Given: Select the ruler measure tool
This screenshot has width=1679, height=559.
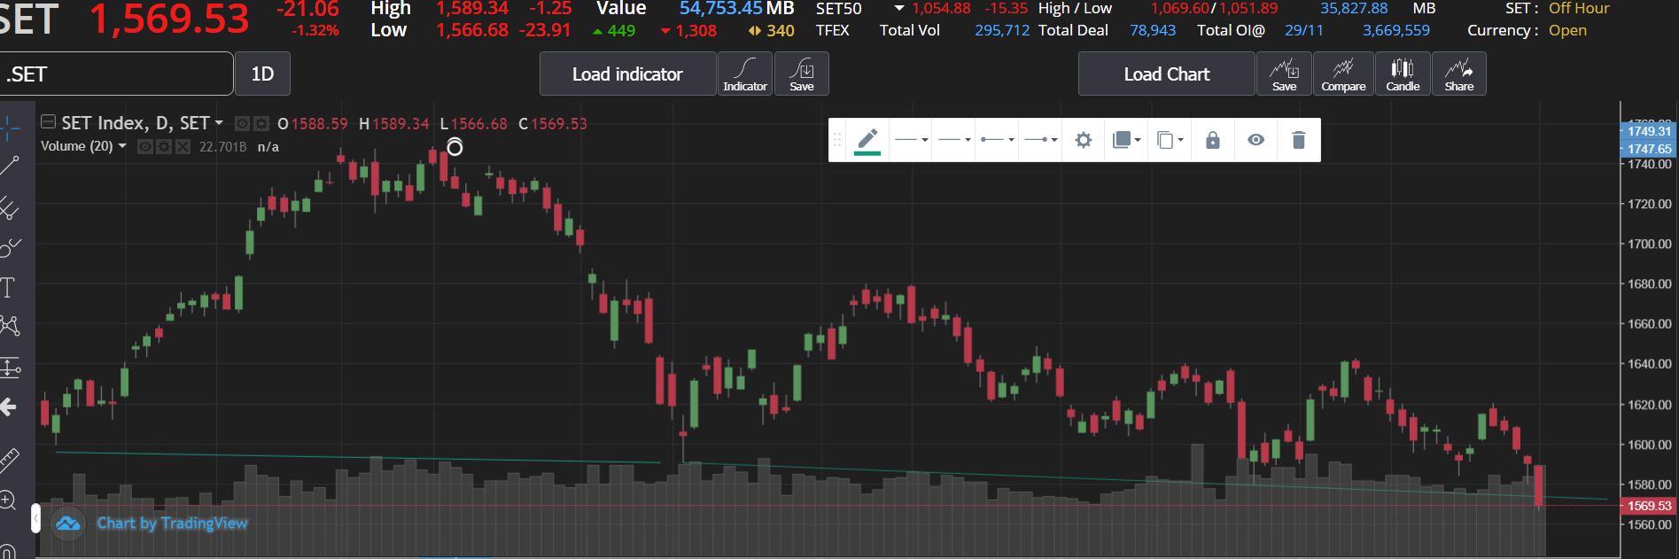Looking at the screenshot, I should point(9,459).
